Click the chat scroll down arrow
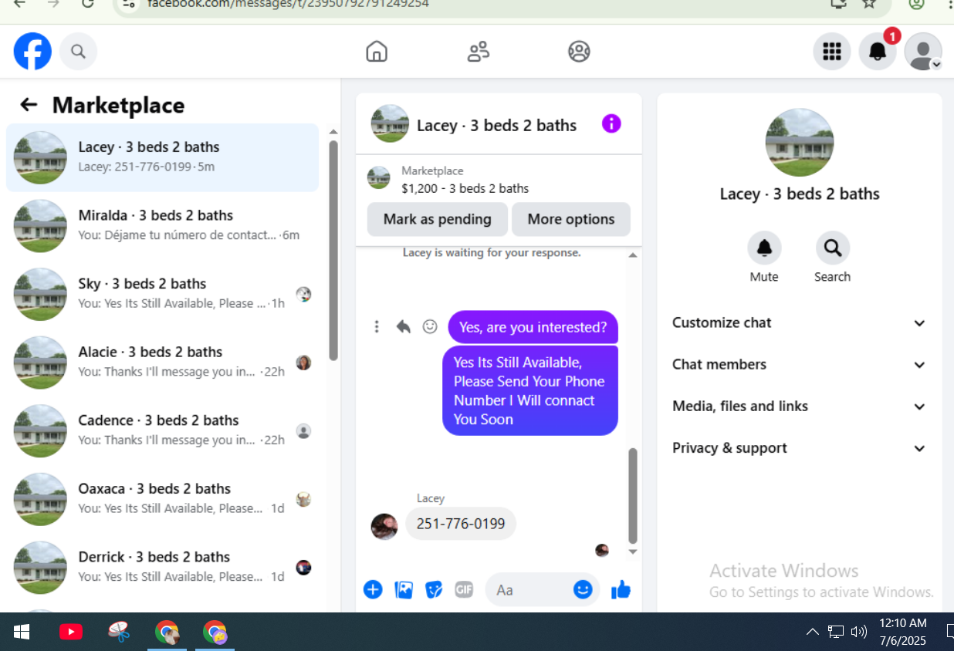The image size is (954, 651). 633,552
